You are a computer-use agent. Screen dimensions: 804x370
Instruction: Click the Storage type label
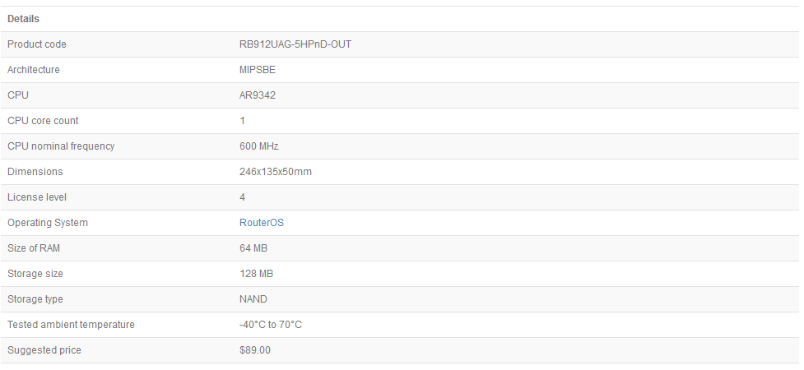pyautogui.click(x=35, y=299)
